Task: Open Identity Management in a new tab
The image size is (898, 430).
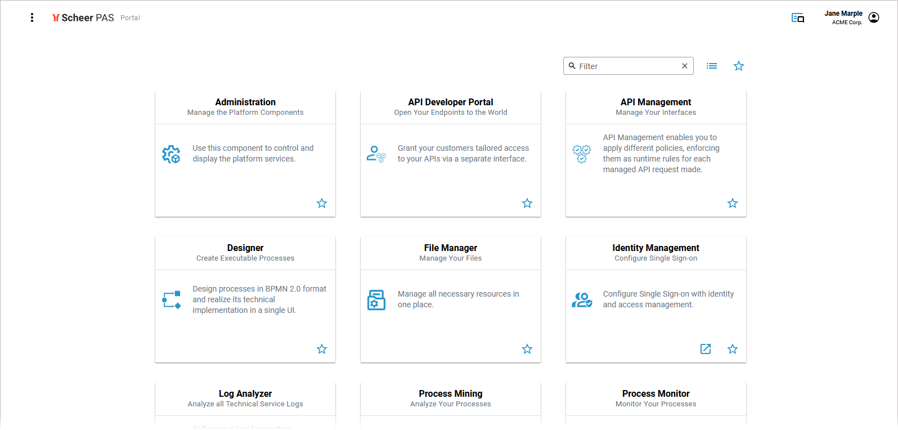Action: 706,349
